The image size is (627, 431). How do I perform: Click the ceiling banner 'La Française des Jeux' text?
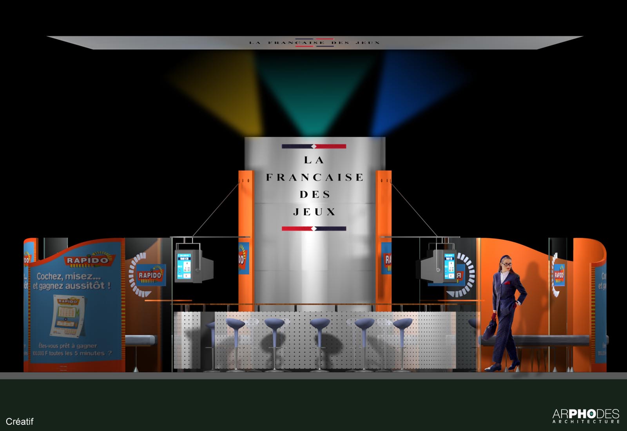tap(314, 42)
